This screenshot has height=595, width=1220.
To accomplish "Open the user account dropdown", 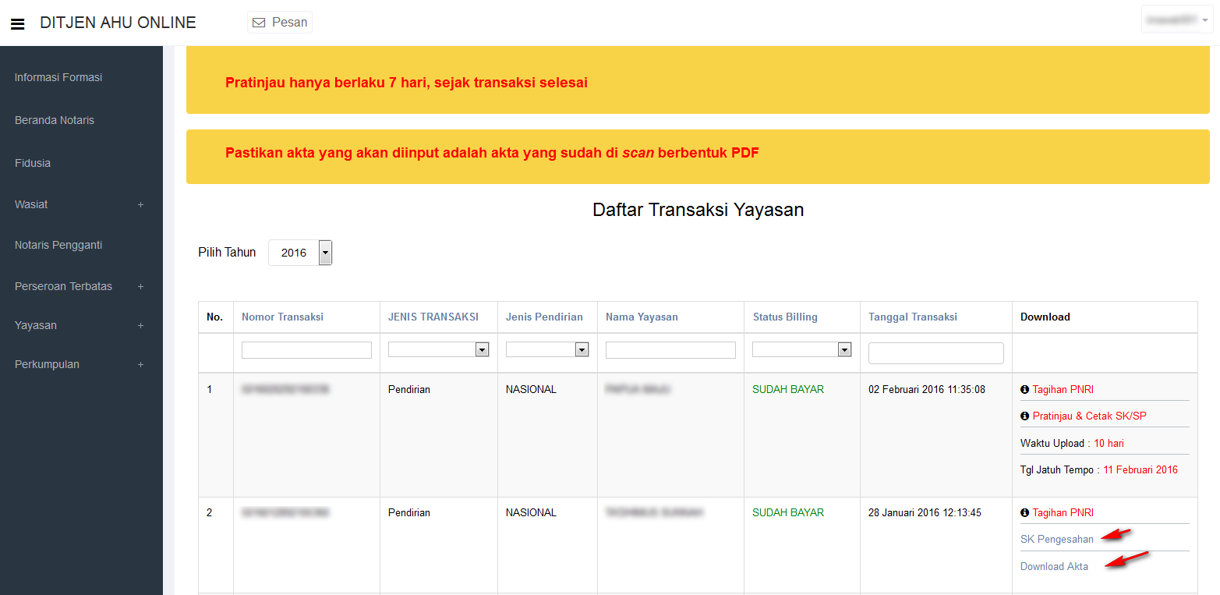I will [x=1177, y=19].
